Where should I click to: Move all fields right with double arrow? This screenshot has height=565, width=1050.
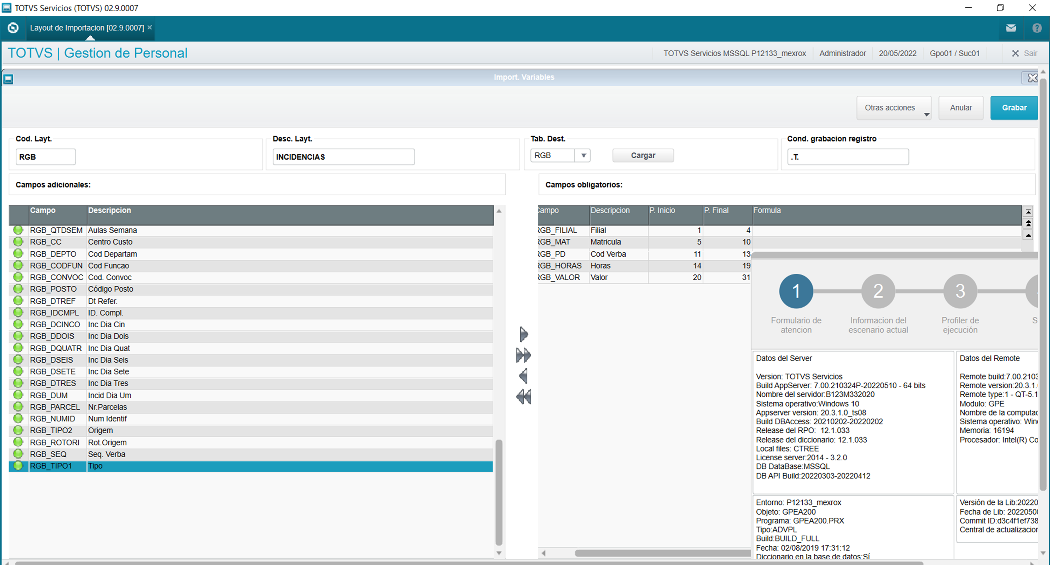(524, 355)
